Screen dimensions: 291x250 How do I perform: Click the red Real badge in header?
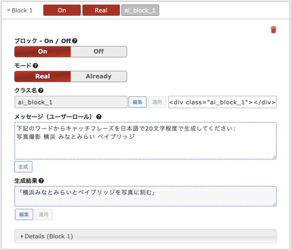pyautogui.click(x=101, y=10)
